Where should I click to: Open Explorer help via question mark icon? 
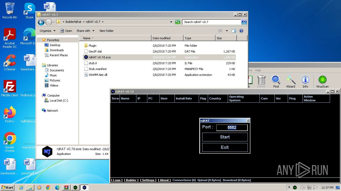pos(241,31)
